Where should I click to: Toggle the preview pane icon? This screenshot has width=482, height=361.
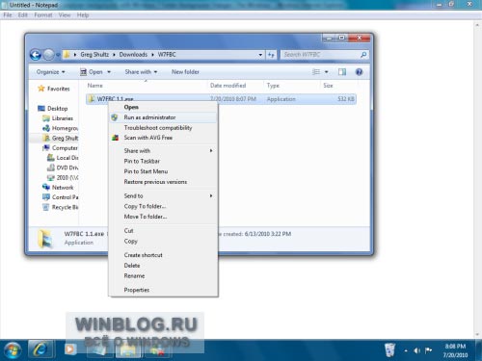click(x=342, y=72)
